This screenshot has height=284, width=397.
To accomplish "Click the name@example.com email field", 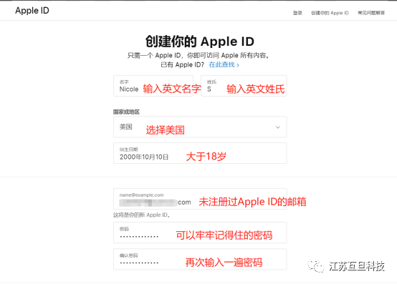I will click(x=200, y=199).
